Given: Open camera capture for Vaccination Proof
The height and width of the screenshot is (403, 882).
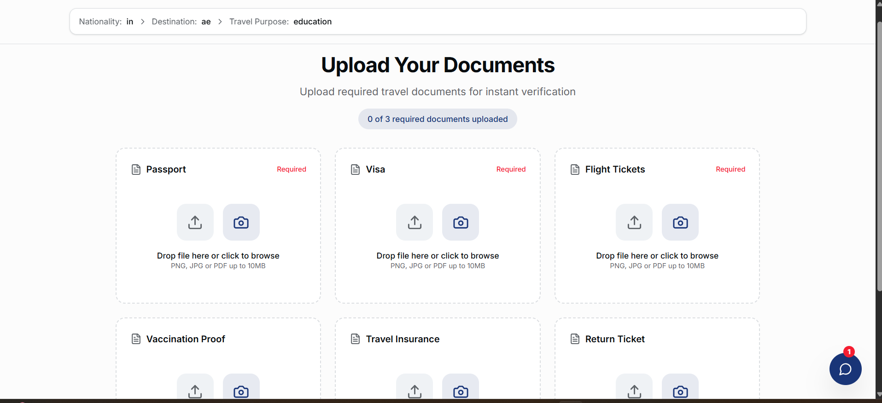Looking at the screenshot, I should (x=241, y=386).
